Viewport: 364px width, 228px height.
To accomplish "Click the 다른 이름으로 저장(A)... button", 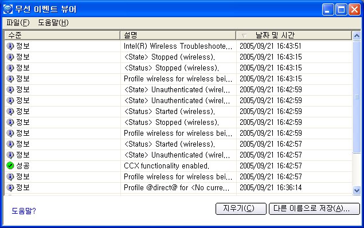I will point(314,209).
